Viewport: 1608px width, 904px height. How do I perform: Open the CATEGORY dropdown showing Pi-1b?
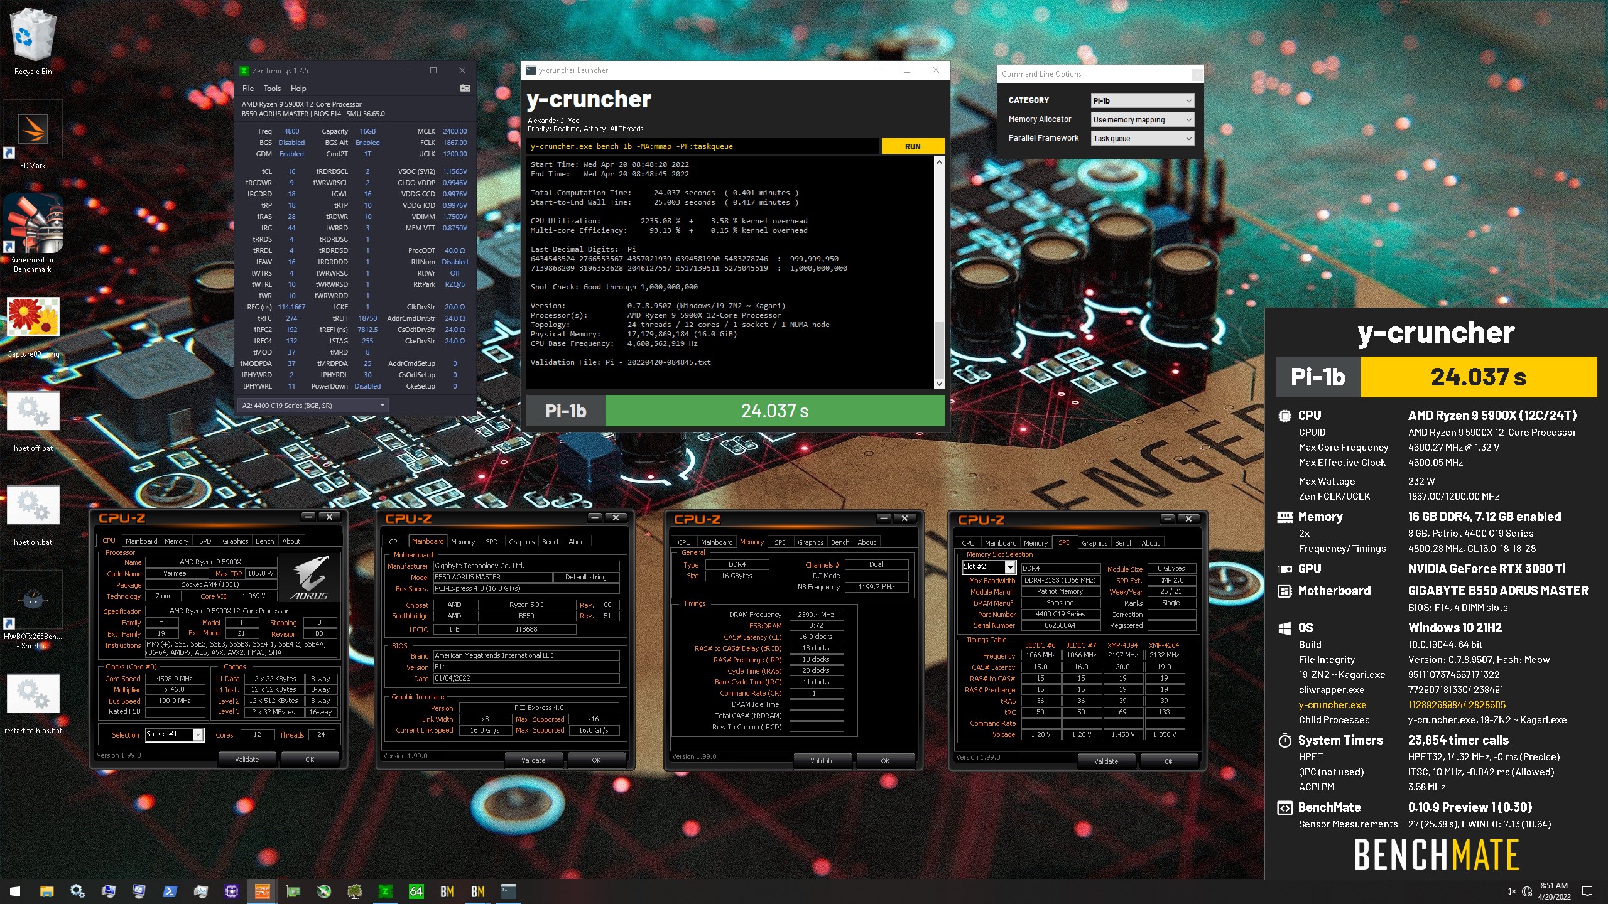coord(1142,100)
